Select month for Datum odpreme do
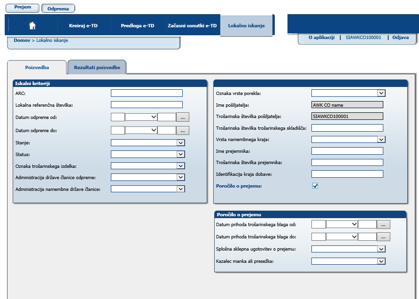This screenshot has width=419, height=299. [141, 130]
